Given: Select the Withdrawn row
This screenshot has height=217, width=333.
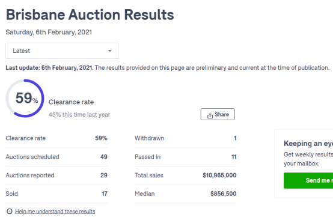Looking at the screenshot, I should pos(186,138).
